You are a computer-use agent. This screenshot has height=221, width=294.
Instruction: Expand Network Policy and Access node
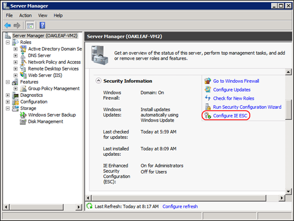15,62
